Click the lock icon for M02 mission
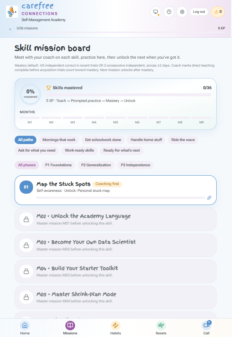 [x=26, y=219]
